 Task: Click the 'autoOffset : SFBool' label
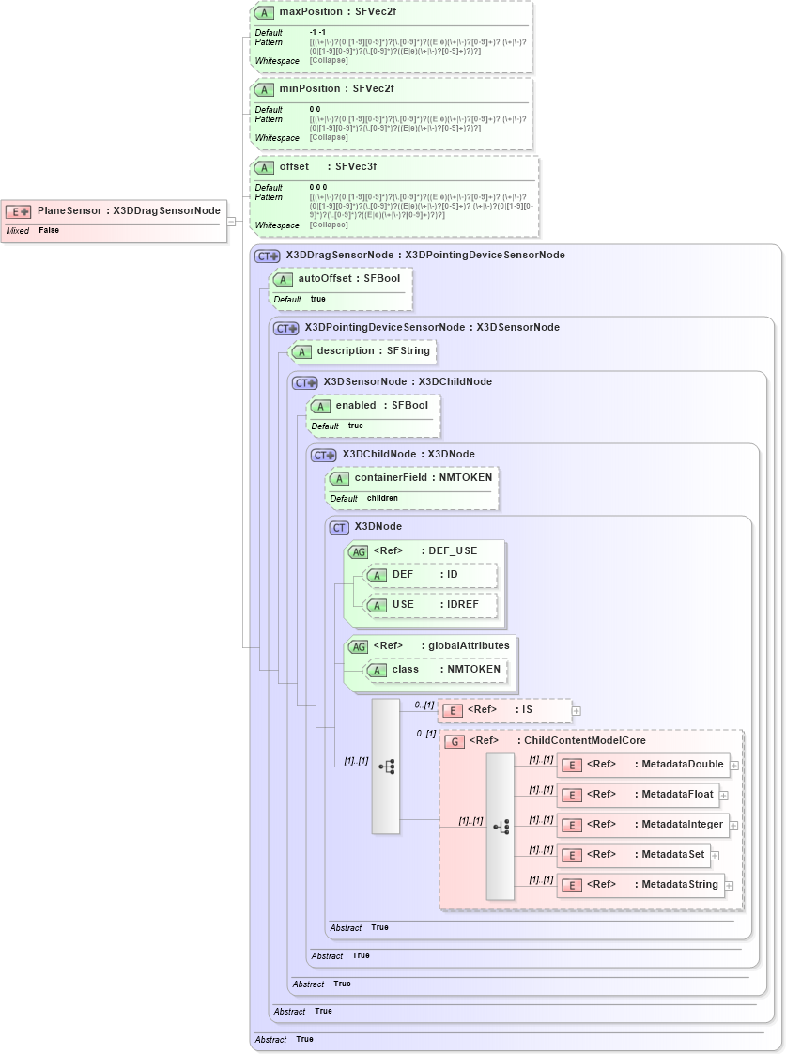coord(349,278)
